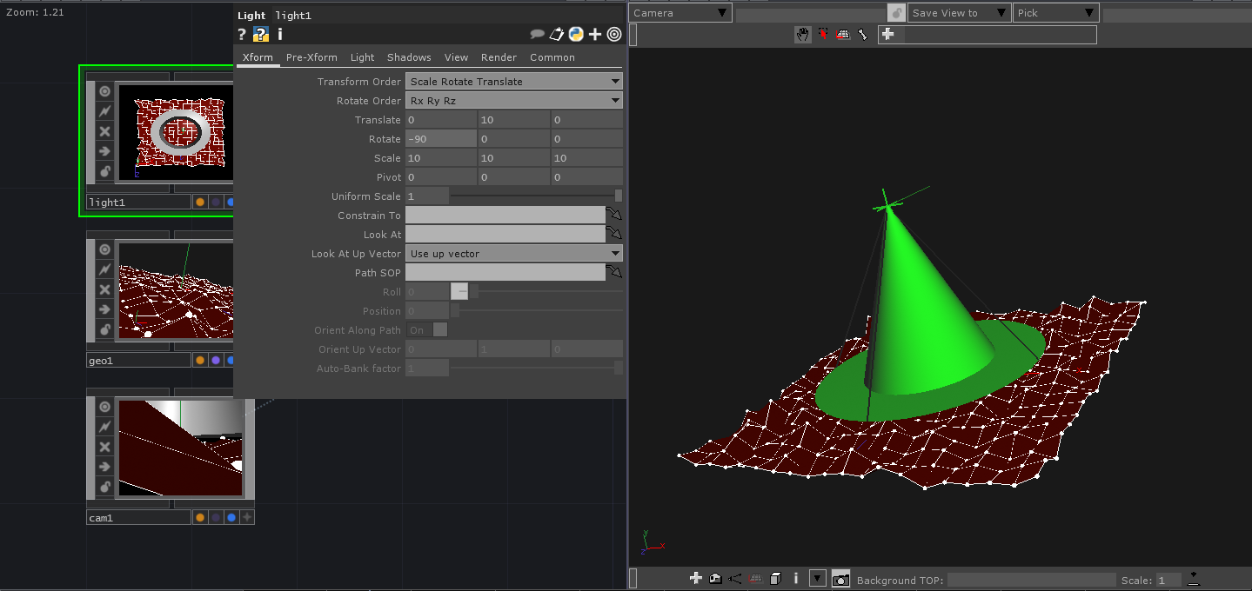Click the comment speech bubble icon
Image resolution: width=1252 pixels, height=591 pixels.
point(538,35)
